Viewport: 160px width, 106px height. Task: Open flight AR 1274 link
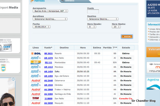point(49,58)
